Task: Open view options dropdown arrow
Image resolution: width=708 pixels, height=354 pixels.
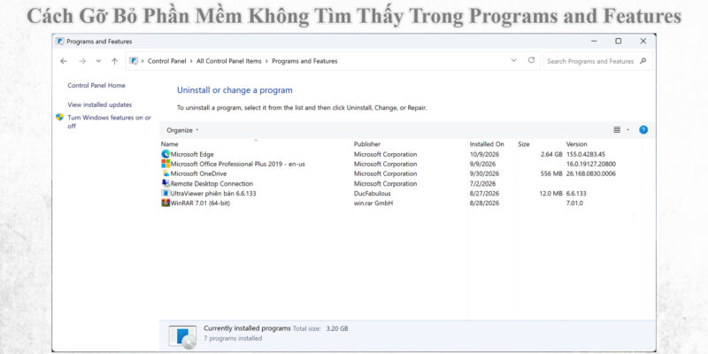Action: [x=627, y=130]
